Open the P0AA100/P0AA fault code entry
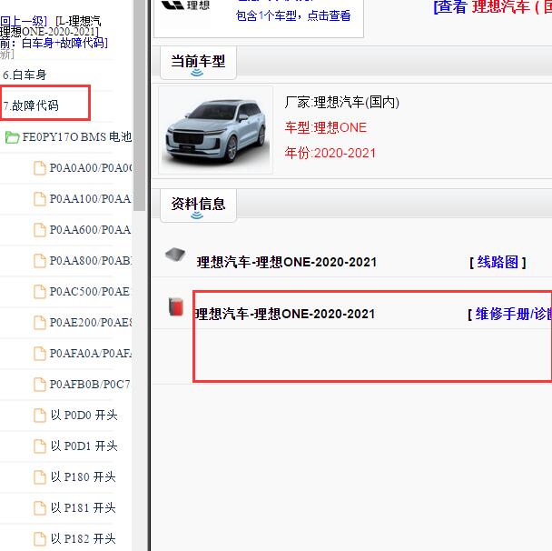The image size is (552, 551). pyautogui.click(x=91, y=199)
